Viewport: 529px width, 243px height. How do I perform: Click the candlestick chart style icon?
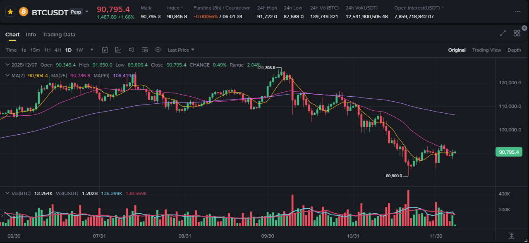click(132, 50)
